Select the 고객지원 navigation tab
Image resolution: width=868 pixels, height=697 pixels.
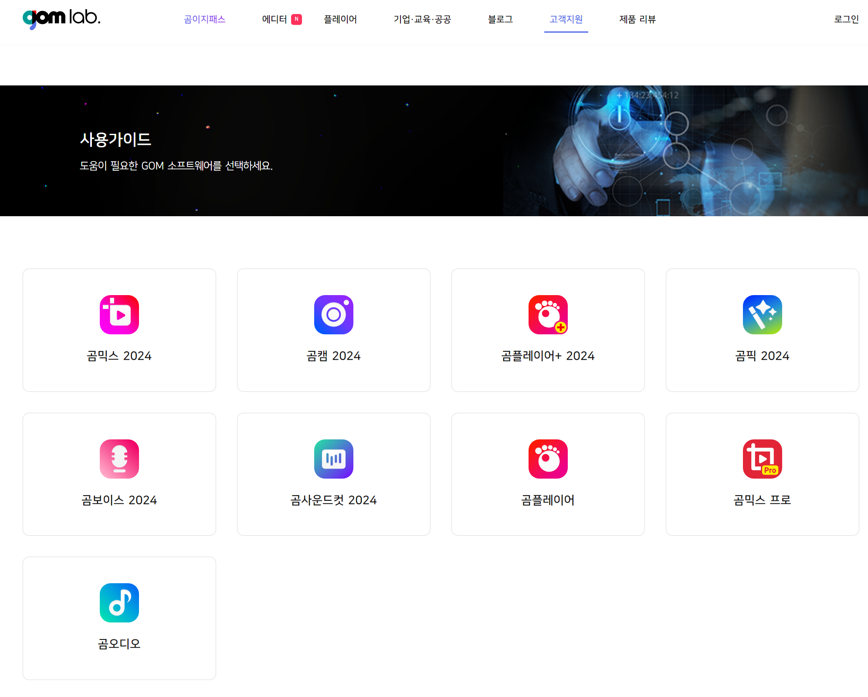coord(566,19)
